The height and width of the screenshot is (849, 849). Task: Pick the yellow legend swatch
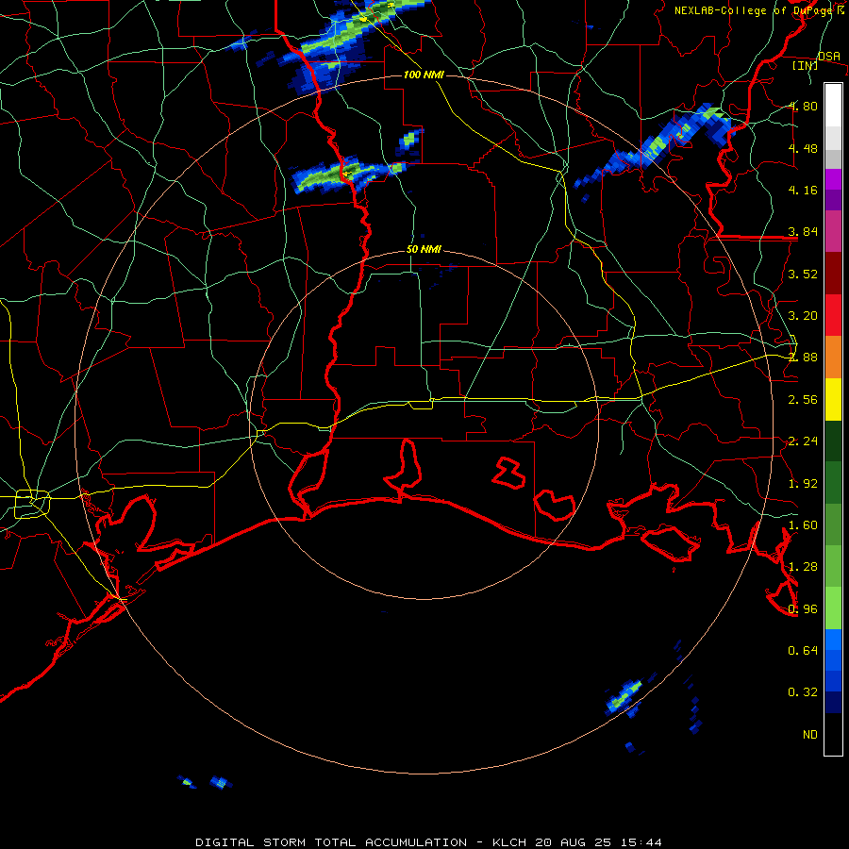point(833,399)
